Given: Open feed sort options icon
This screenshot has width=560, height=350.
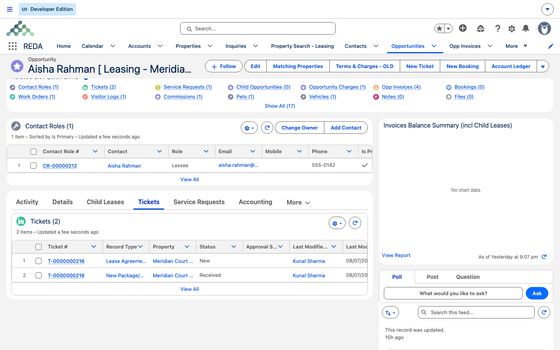Looking at the screenshot, I should pyautogui.click(x=390, y=313).
